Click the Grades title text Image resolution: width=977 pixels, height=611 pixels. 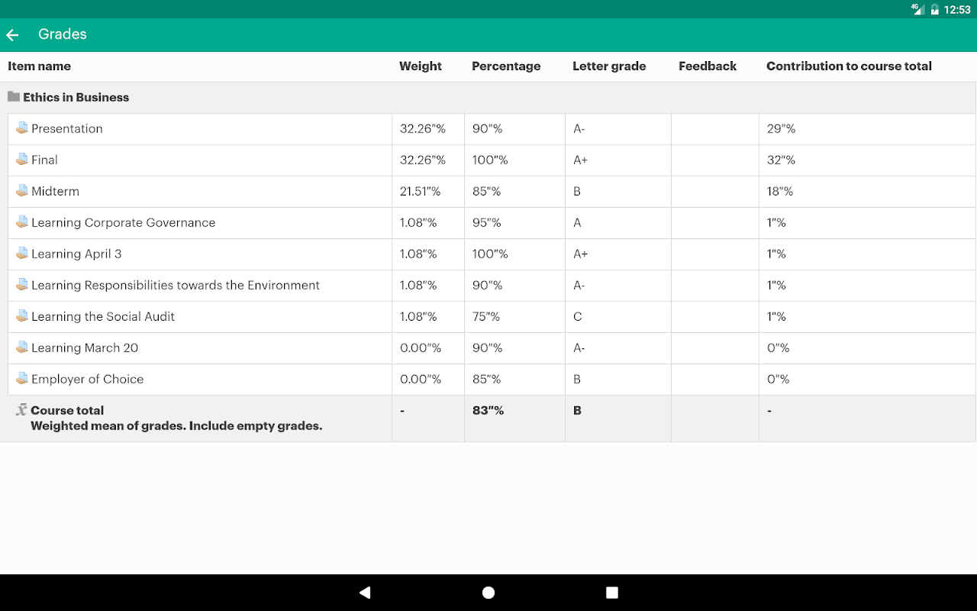[x=63, y=34]
